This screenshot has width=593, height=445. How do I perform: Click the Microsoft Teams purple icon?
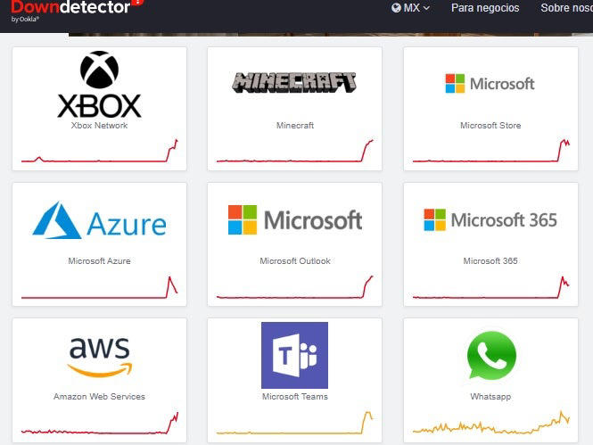point(294,355)
